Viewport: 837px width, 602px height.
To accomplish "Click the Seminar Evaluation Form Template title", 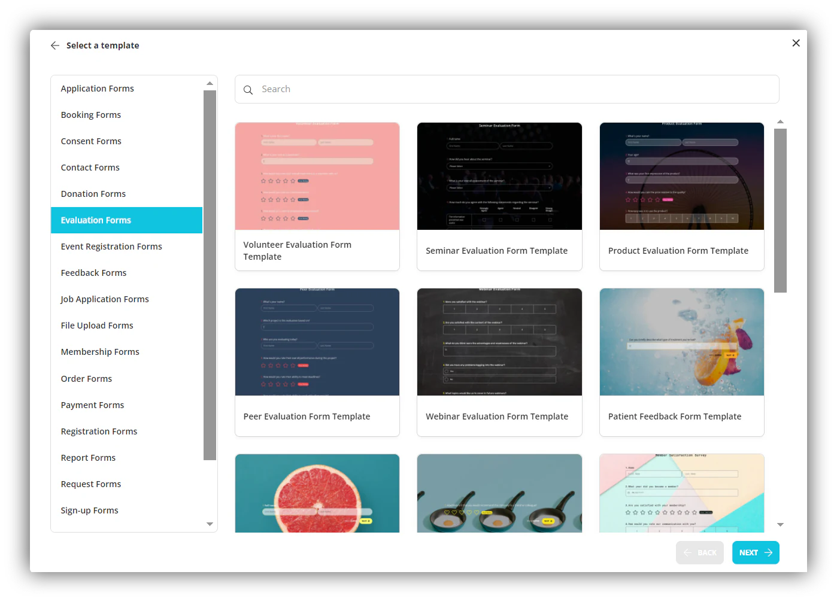I will (x=497, y=251).
